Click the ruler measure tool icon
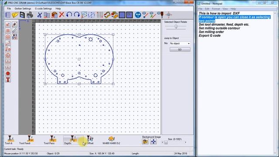 (x=14, y=31)
